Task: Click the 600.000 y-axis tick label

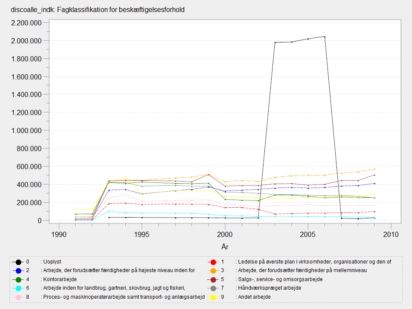Action: click(32, 167)
